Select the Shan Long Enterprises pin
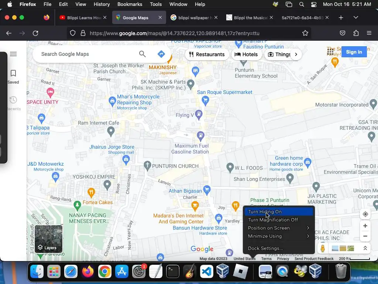This screenshot has width=378, height=284. tap(290, 178)
